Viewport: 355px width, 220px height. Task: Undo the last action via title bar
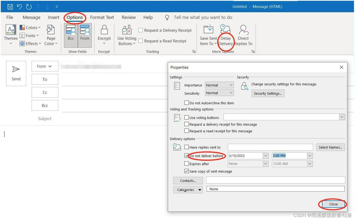tap(19, 7)
